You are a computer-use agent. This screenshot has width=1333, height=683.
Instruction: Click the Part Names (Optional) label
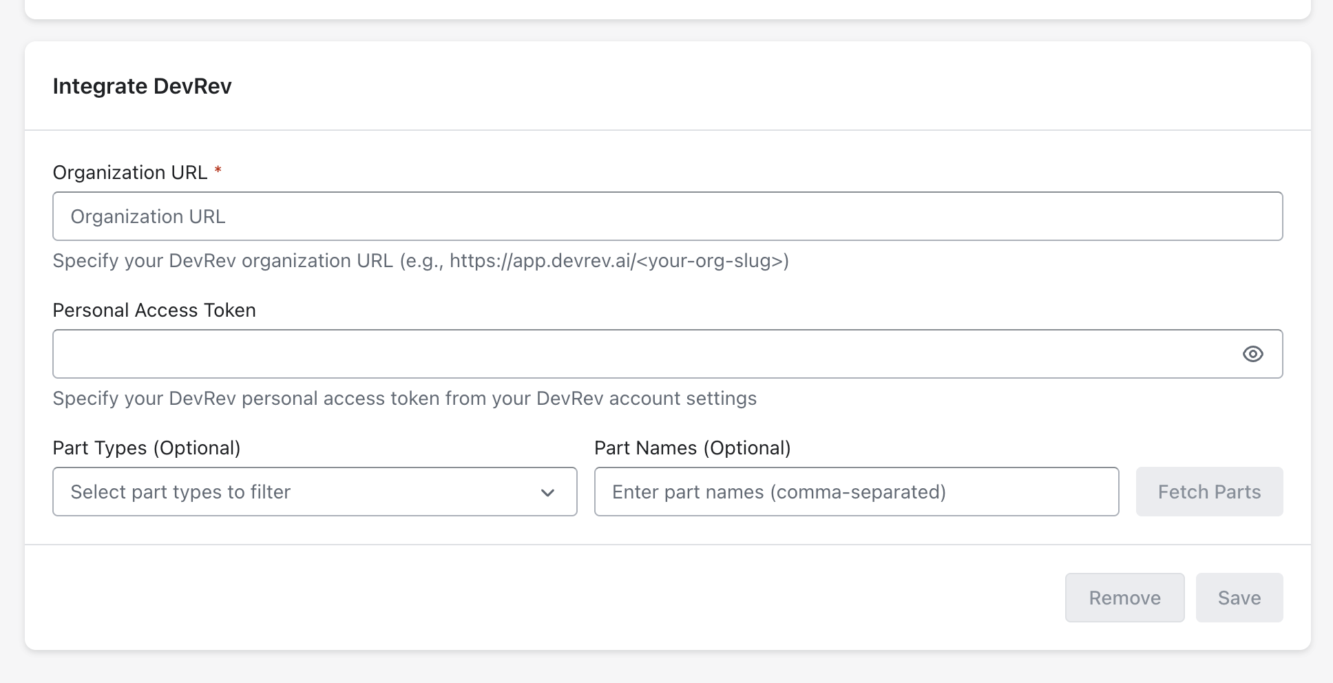[x=692, y=448]
